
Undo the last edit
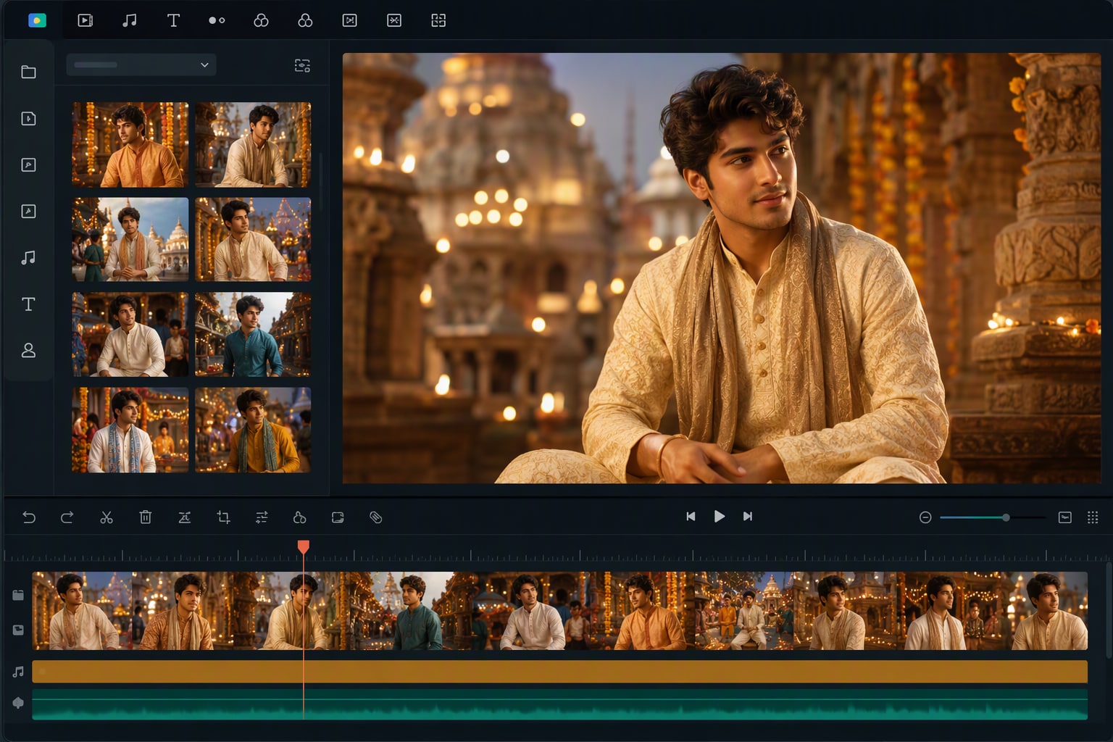pyautogui.click(x=29, y=517)
